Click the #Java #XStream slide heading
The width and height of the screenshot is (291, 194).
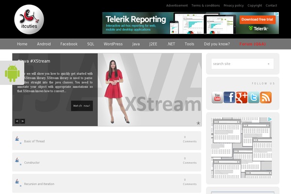point(34,61)
